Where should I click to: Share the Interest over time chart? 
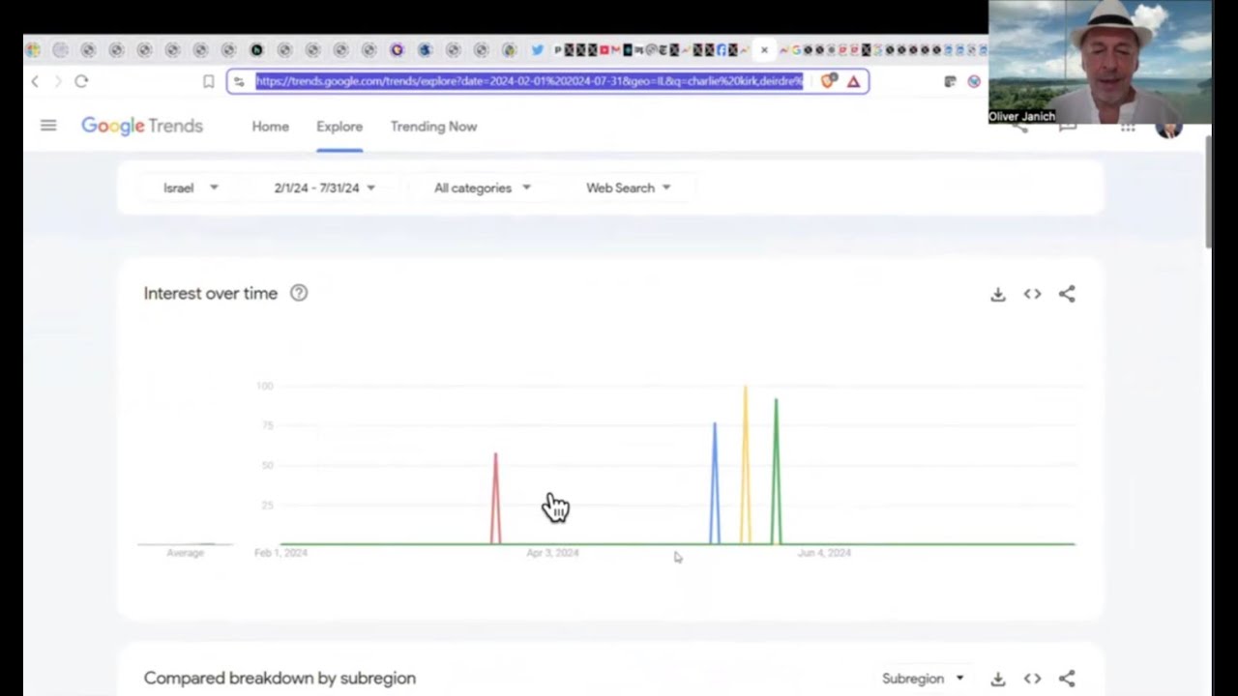coord(1067,294)
